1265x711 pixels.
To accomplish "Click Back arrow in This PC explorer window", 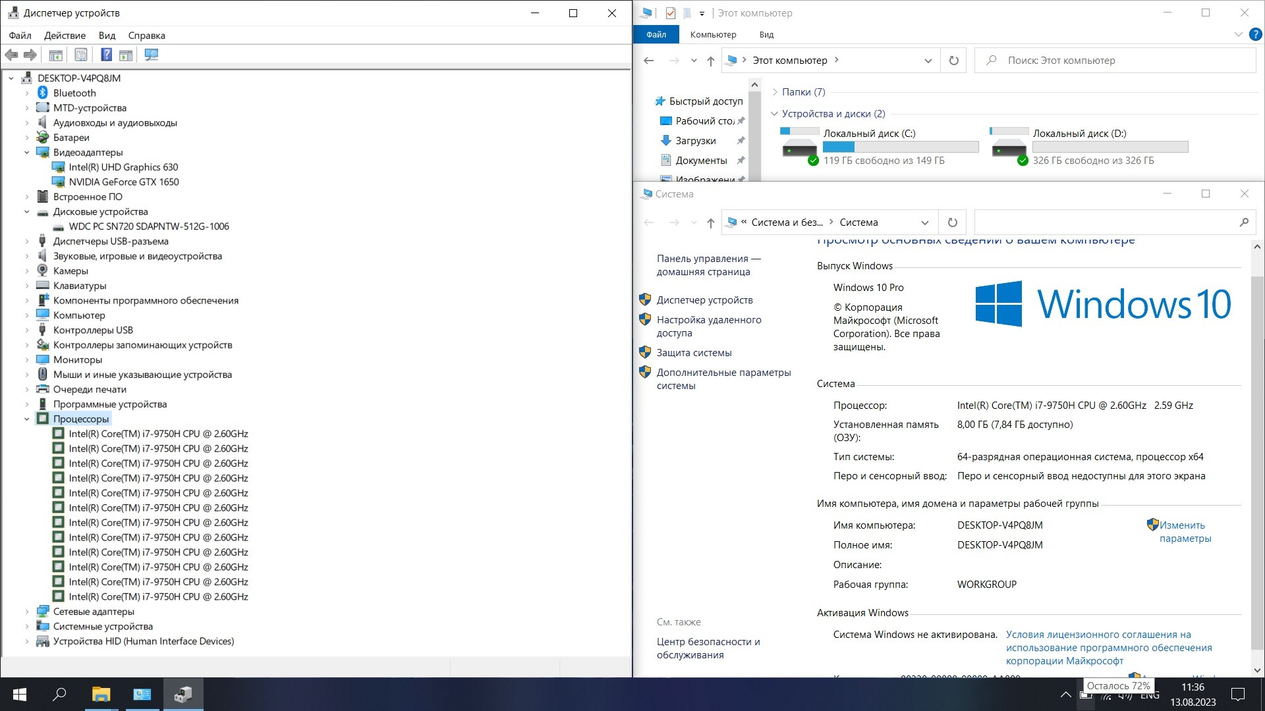I will 649,61.
